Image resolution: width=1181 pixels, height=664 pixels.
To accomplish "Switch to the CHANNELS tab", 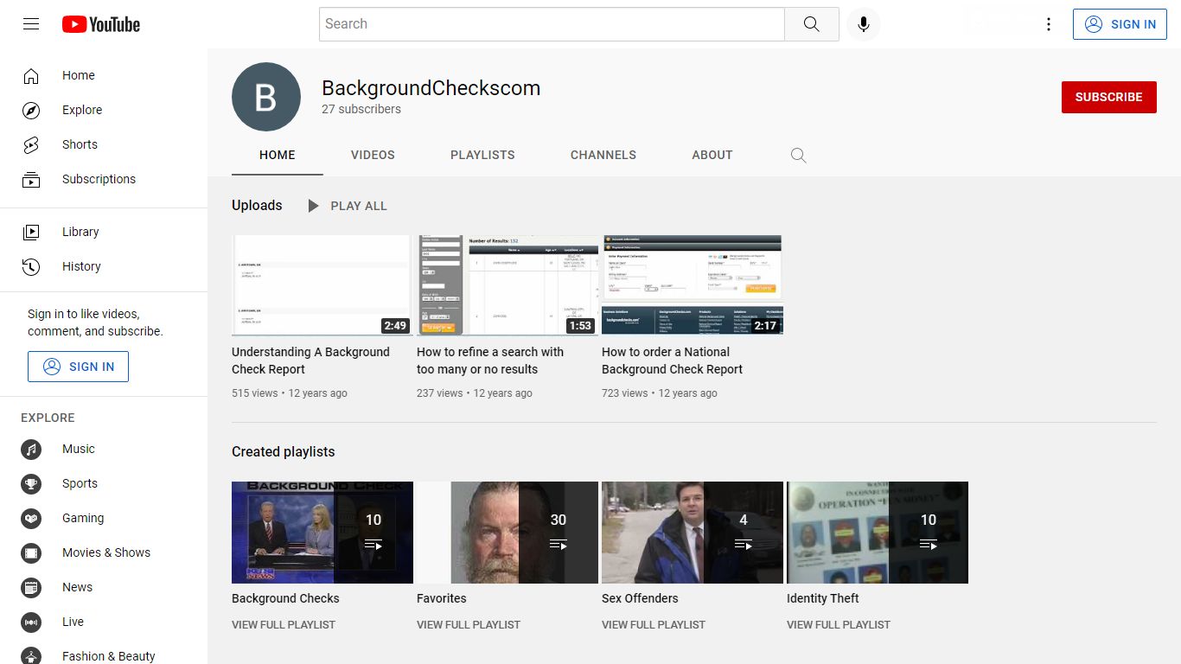I will point(603,155).
